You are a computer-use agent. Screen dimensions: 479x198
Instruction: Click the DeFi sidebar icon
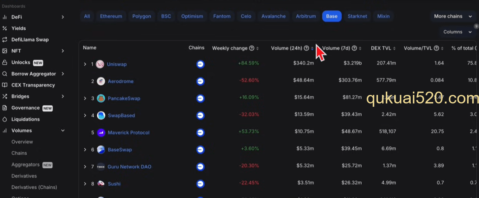[x=5, y=17]
